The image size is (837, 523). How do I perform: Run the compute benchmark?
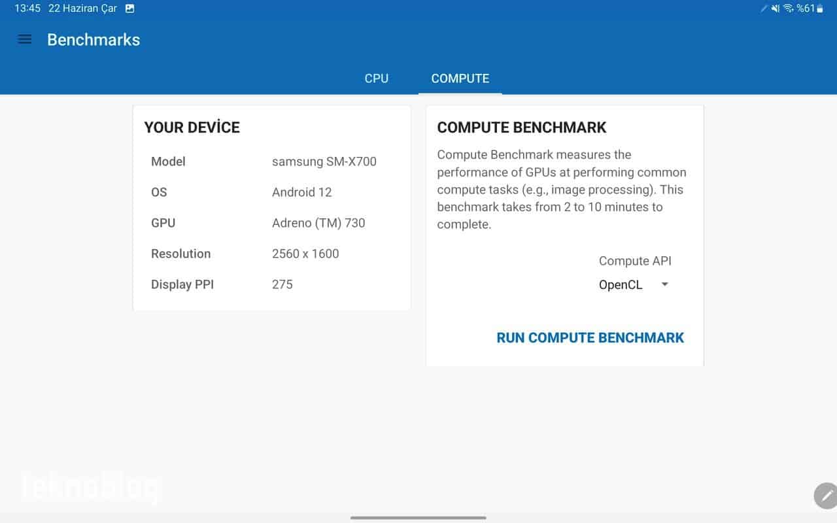click(590, 338)
